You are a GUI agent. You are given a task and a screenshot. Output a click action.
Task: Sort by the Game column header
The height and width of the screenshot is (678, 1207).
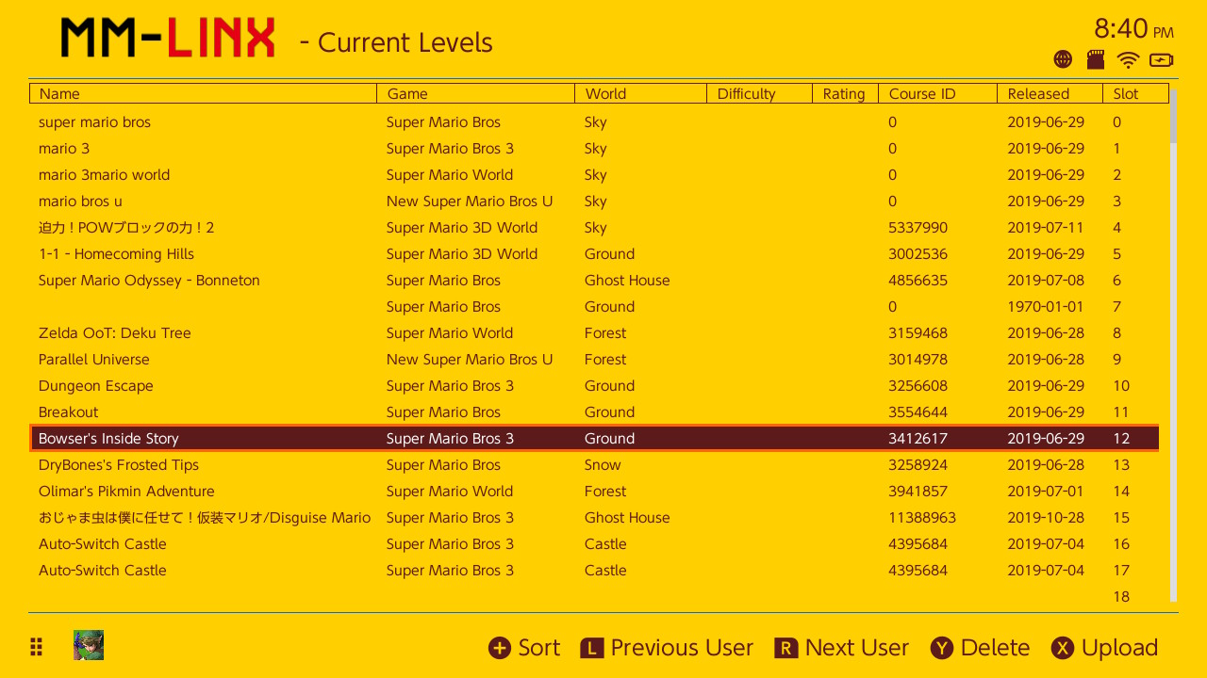click(x=476, y=93)
